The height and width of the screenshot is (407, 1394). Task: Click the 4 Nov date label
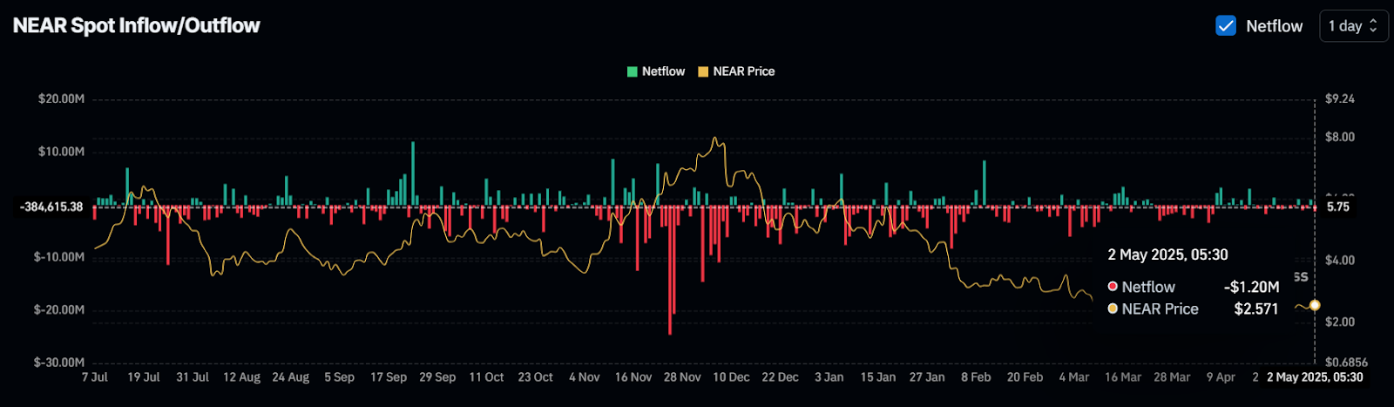(585, 377)
